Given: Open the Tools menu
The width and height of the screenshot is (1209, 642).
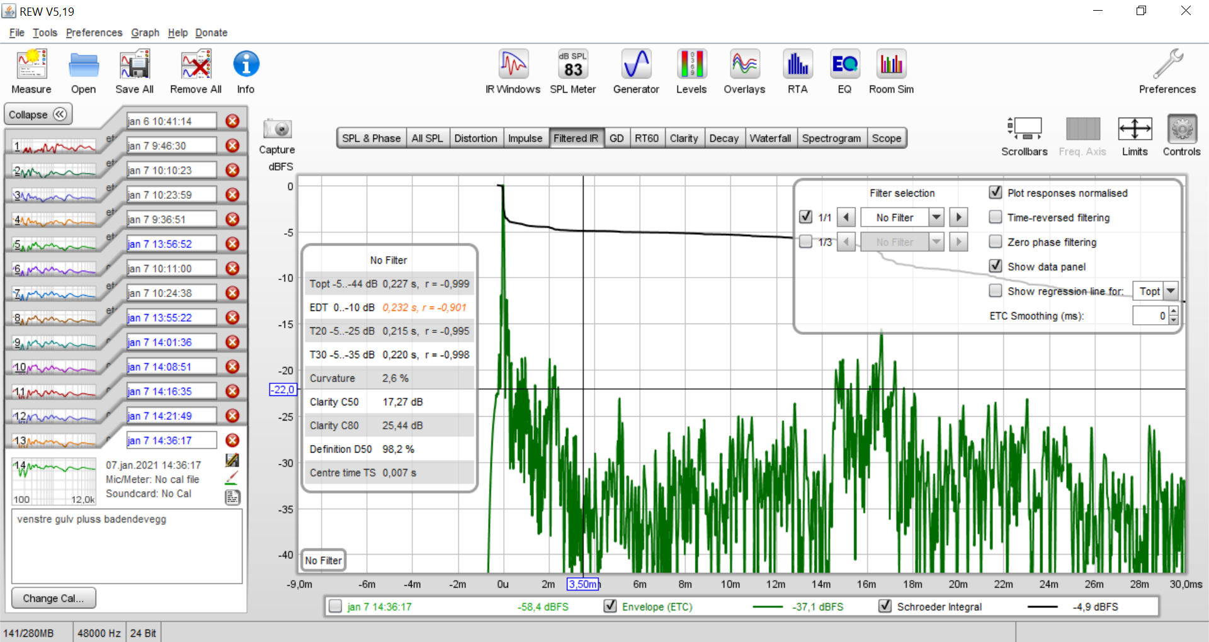Looking at the screenshot, I should point(45,33).
